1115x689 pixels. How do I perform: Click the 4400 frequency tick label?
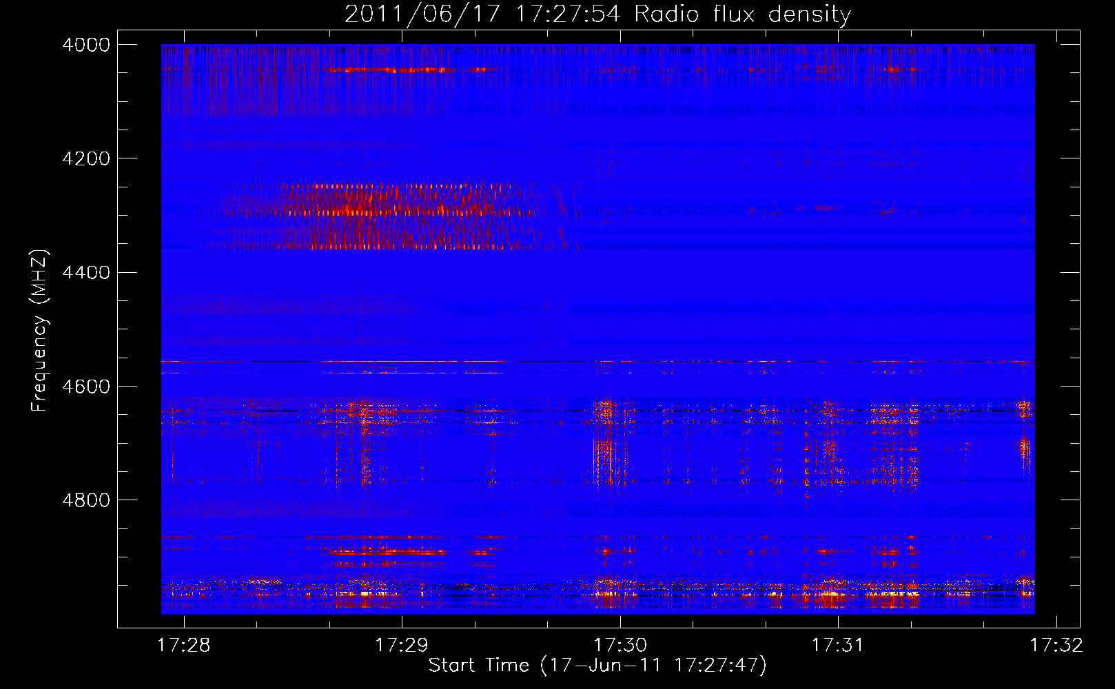(86, 273)
